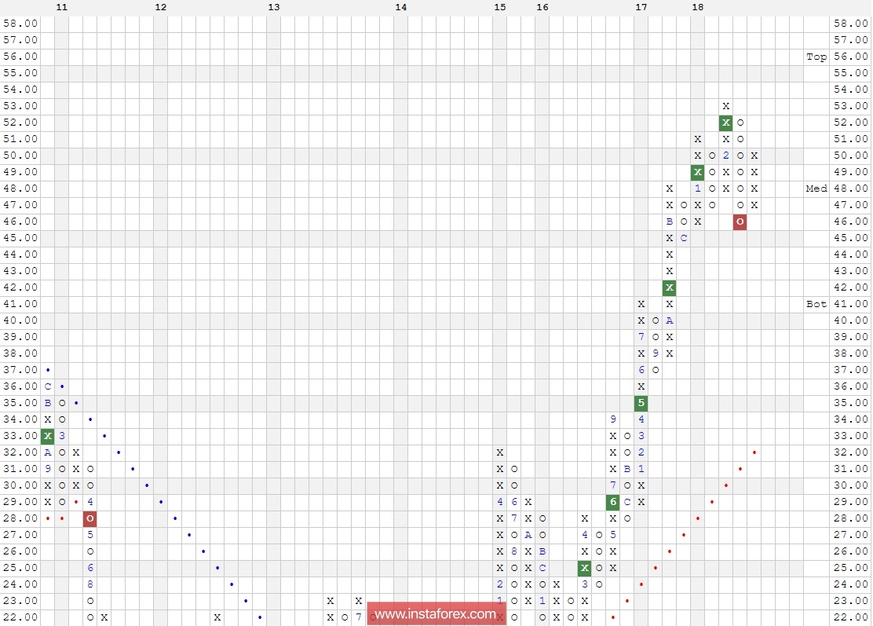The image size is (873, 626).
Task: Click the blue A in 27.00 row
Action: point(528,535)
